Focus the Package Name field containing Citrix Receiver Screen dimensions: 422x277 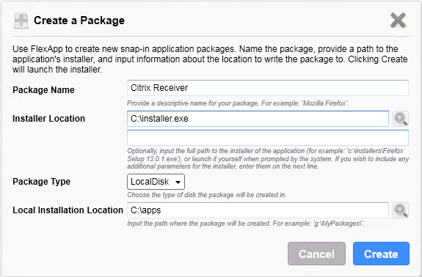point(268,88)
